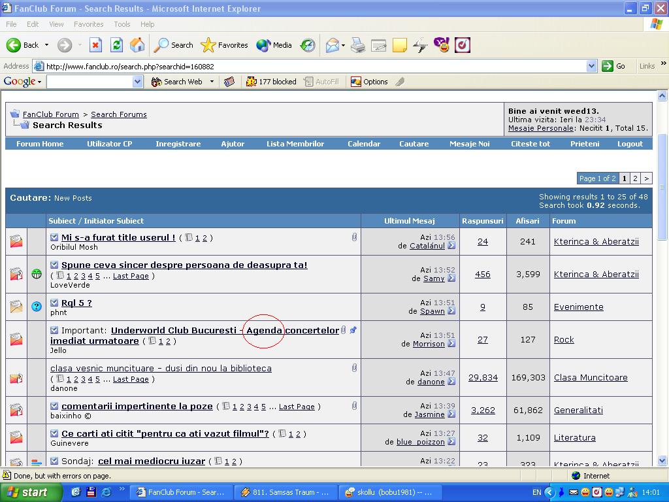Go to the Home page icon
Screen dimensions: 669x502
click(x=137, y=45)
